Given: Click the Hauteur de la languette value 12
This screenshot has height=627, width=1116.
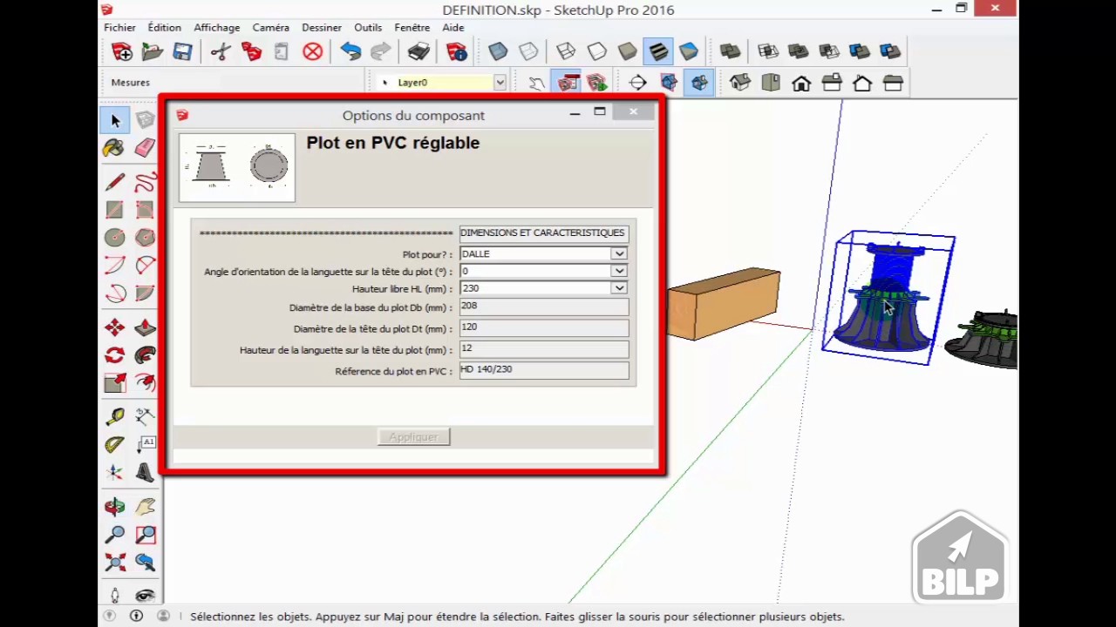Looking at the screenshot, I should (544, 348).
